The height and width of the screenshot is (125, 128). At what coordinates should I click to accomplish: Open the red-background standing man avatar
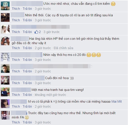tap(5, 80)
